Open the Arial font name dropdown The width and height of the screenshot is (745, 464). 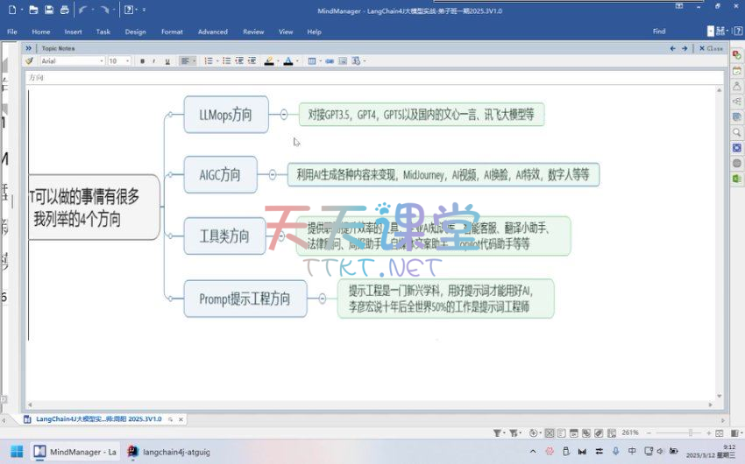pos(72,61)
